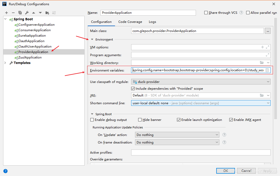Select EurekaApplication configuration

(x=32, y=35)
